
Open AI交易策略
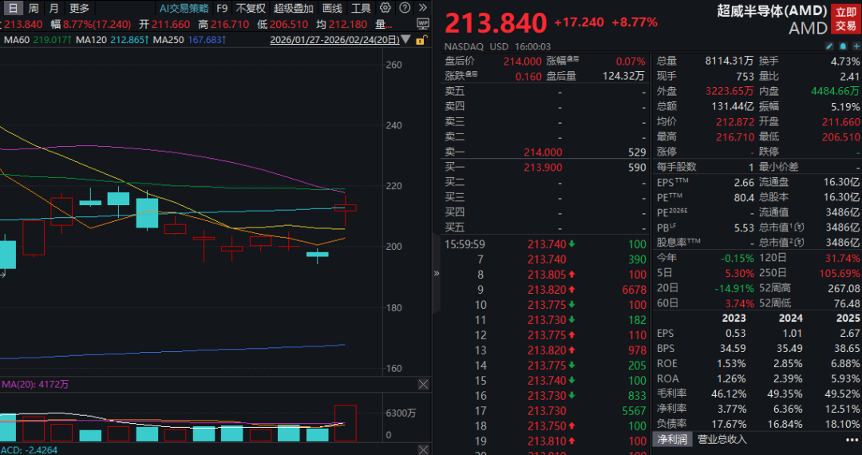click(182, 8)
